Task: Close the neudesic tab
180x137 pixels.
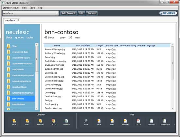Action: [18, 20]
